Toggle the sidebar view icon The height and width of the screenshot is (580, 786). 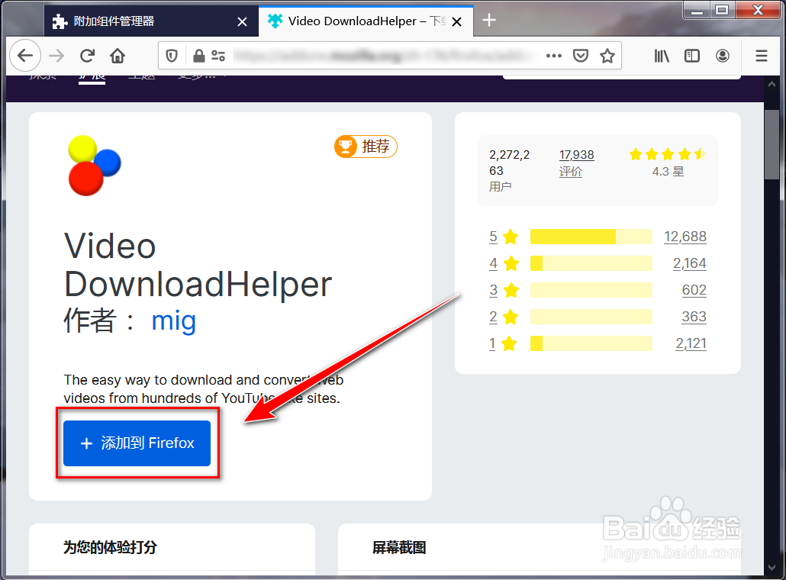tap(692, 56)
